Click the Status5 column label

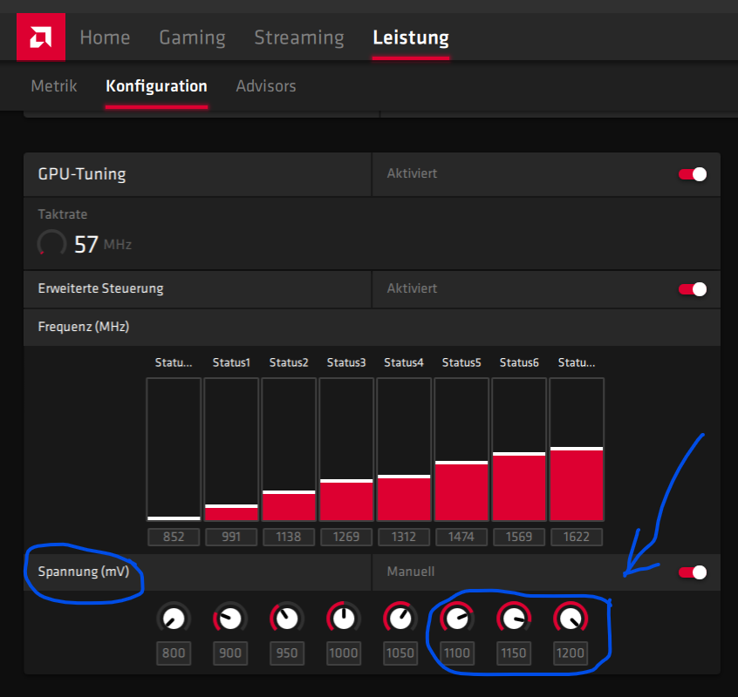(x=461, y=362)
